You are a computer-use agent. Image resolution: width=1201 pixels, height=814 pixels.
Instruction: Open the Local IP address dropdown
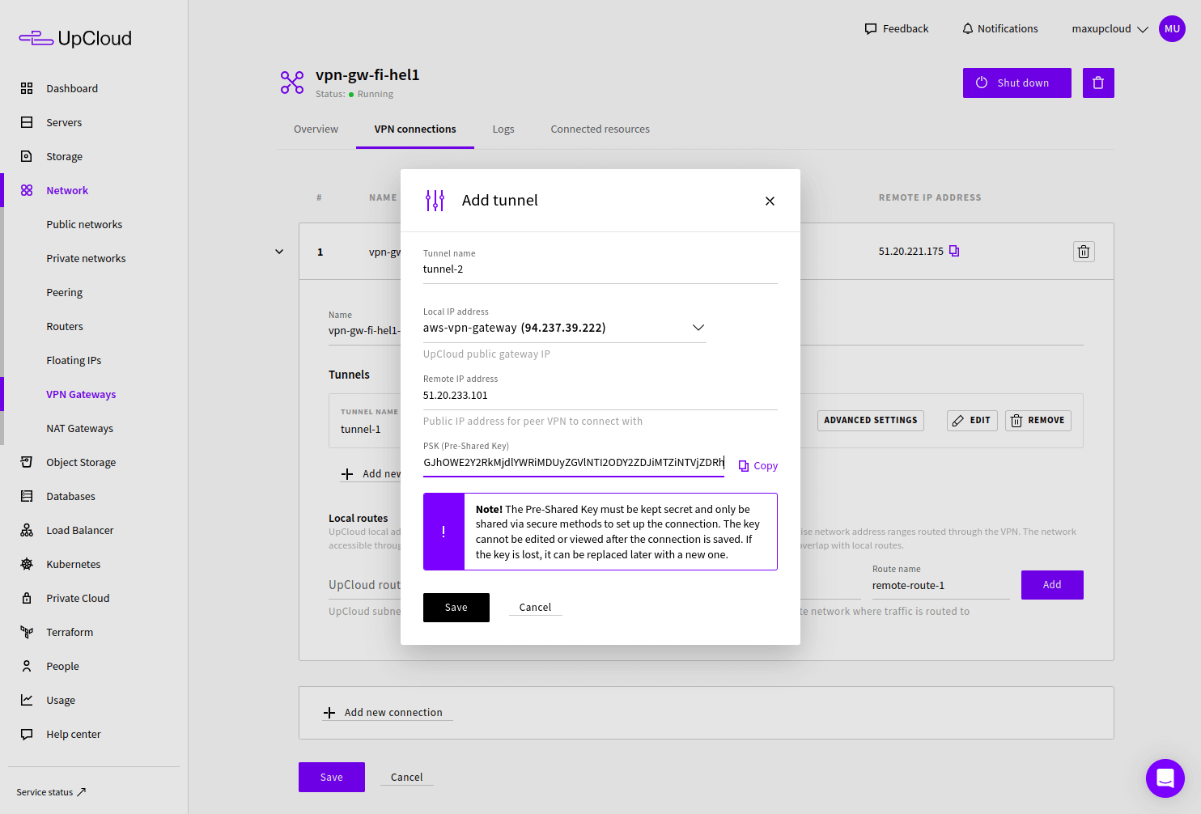point(565,328)
